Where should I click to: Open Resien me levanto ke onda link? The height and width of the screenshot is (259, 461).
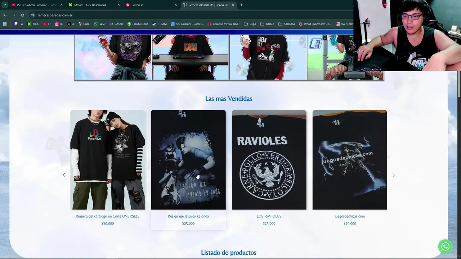(188, 216)
